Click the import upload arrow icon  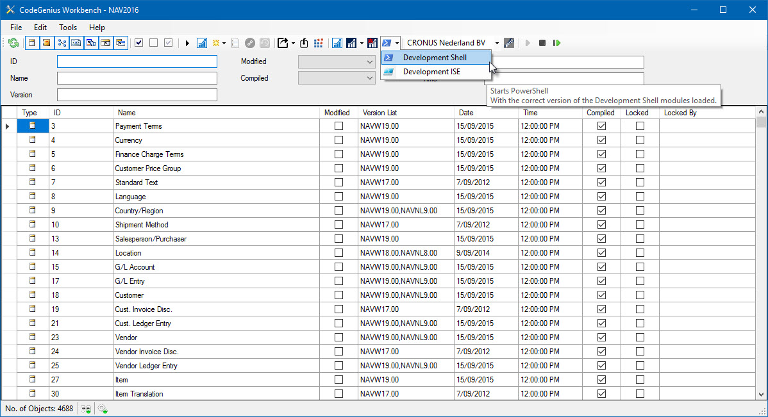(304, 43)
